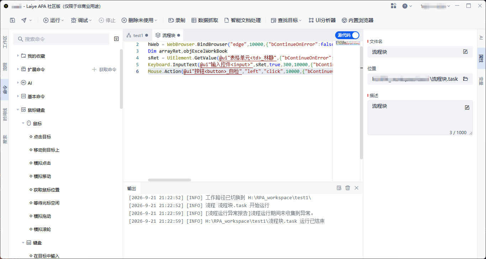486x259 pixels.
Task: Open the 时间线 side tab
Action: (x=5, y=115)
